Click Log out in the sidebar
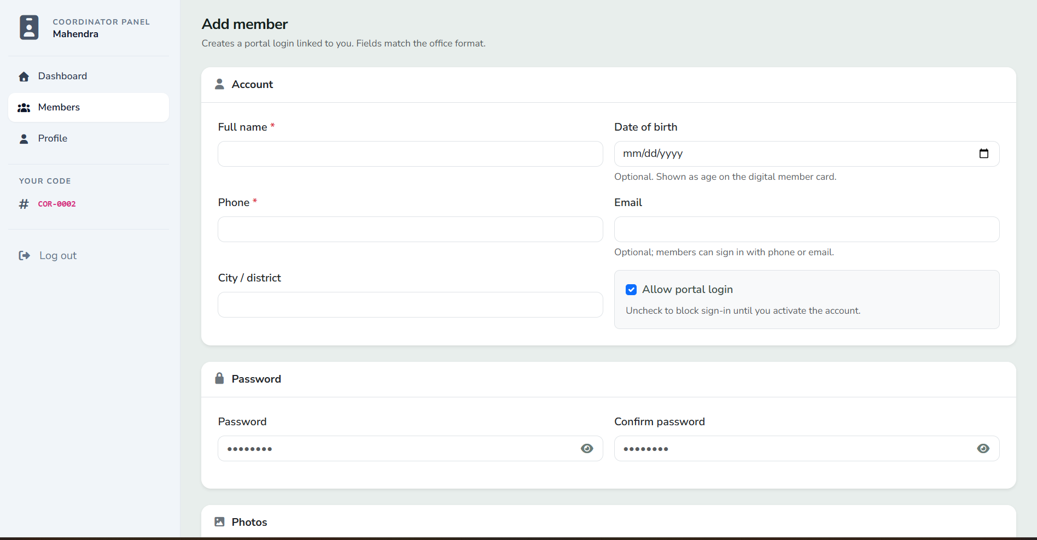The width and height of the screenshot is (1037, 540). (57, 255)
